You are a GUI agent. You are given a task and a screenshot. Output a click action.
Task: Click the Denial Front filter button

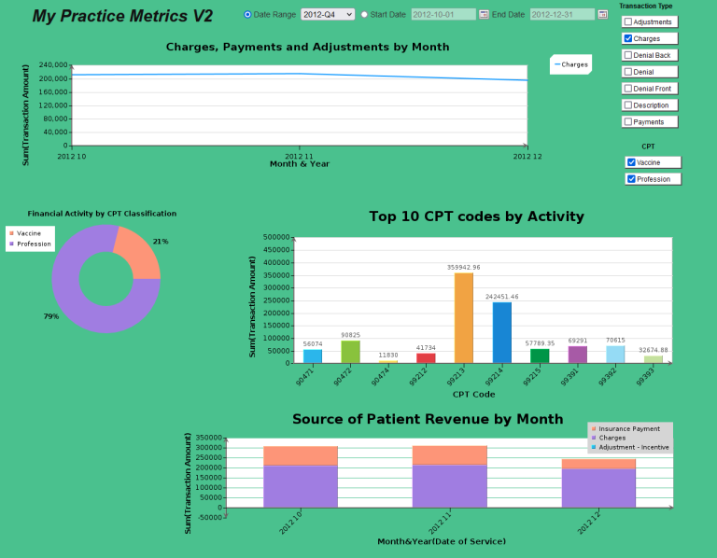click(650, 89)
